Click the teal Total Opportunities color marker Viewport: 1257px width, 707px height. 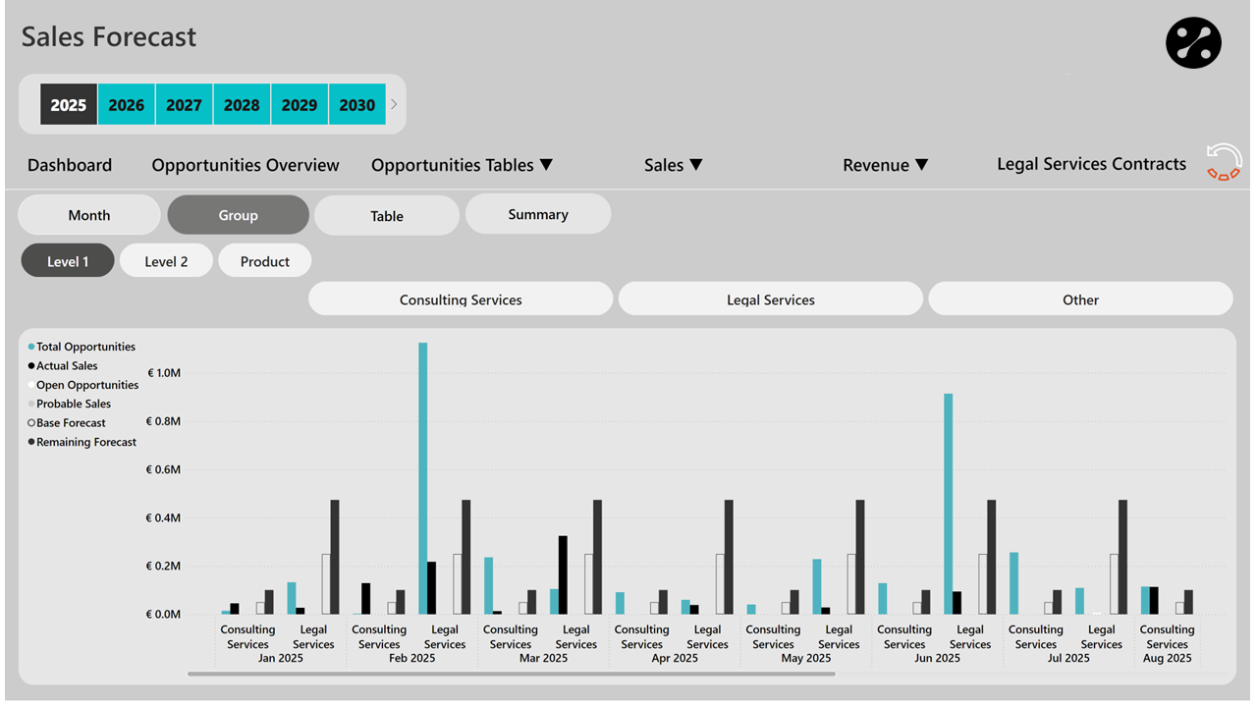(32, 347)
